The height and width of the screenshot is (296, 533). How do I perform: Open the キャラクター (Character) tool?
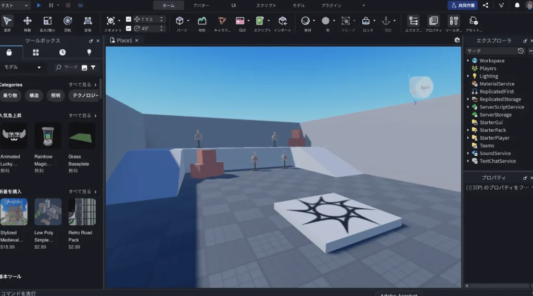222,21
